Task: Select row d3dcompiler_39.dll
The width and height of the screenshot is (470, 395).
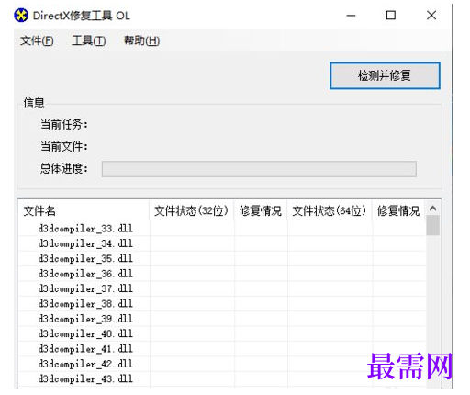Action: [x=221, y=319]
